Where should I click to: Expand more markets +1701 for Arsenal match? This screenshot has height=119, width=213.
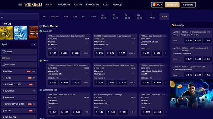(86, 53)
